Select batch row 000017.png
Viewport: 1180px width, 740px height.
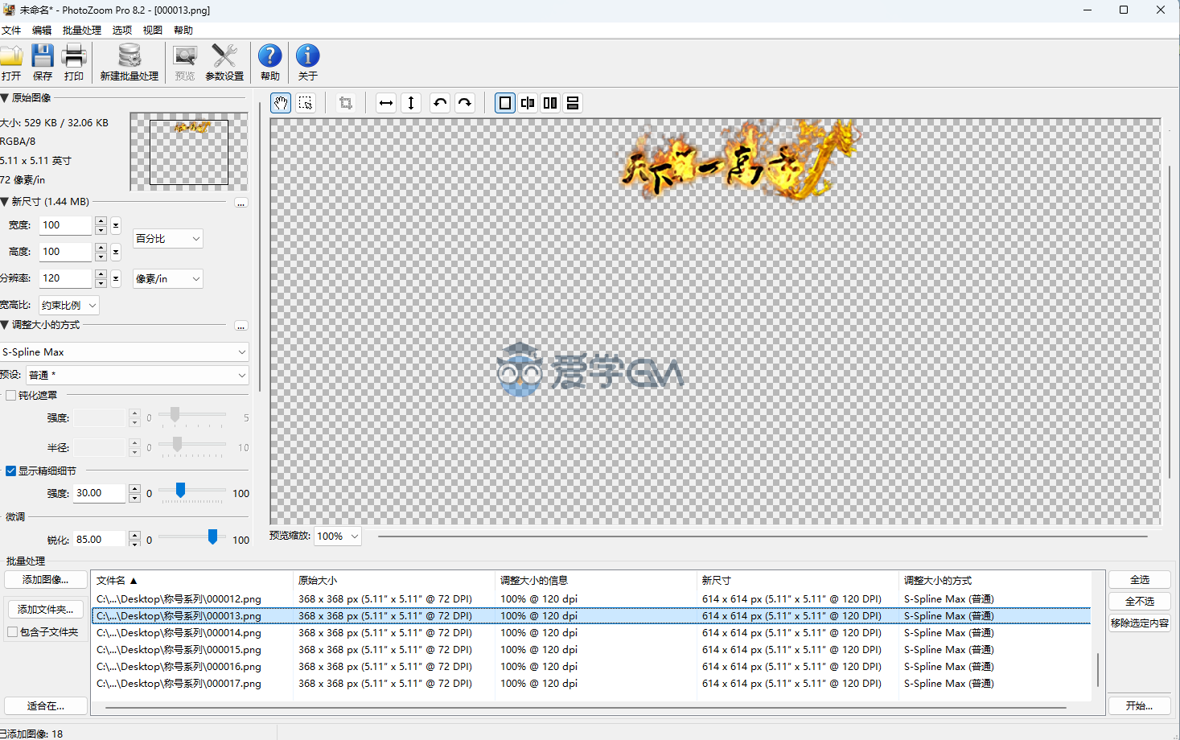[x=591, y=684]
